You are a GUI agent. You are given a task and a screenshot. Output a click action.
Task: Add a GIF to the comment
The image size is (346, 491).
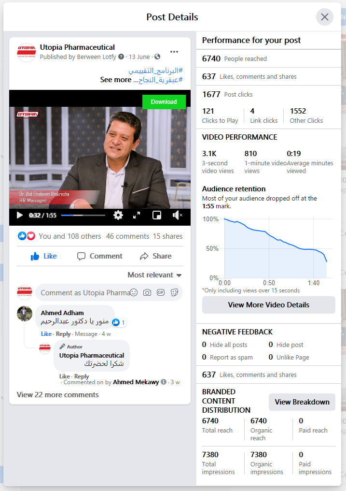pos(161,292)
